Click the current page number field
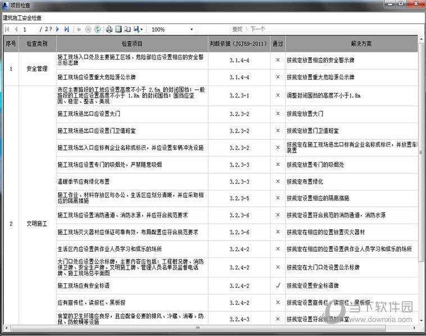426x336 pixels. (x=29, y=29)
